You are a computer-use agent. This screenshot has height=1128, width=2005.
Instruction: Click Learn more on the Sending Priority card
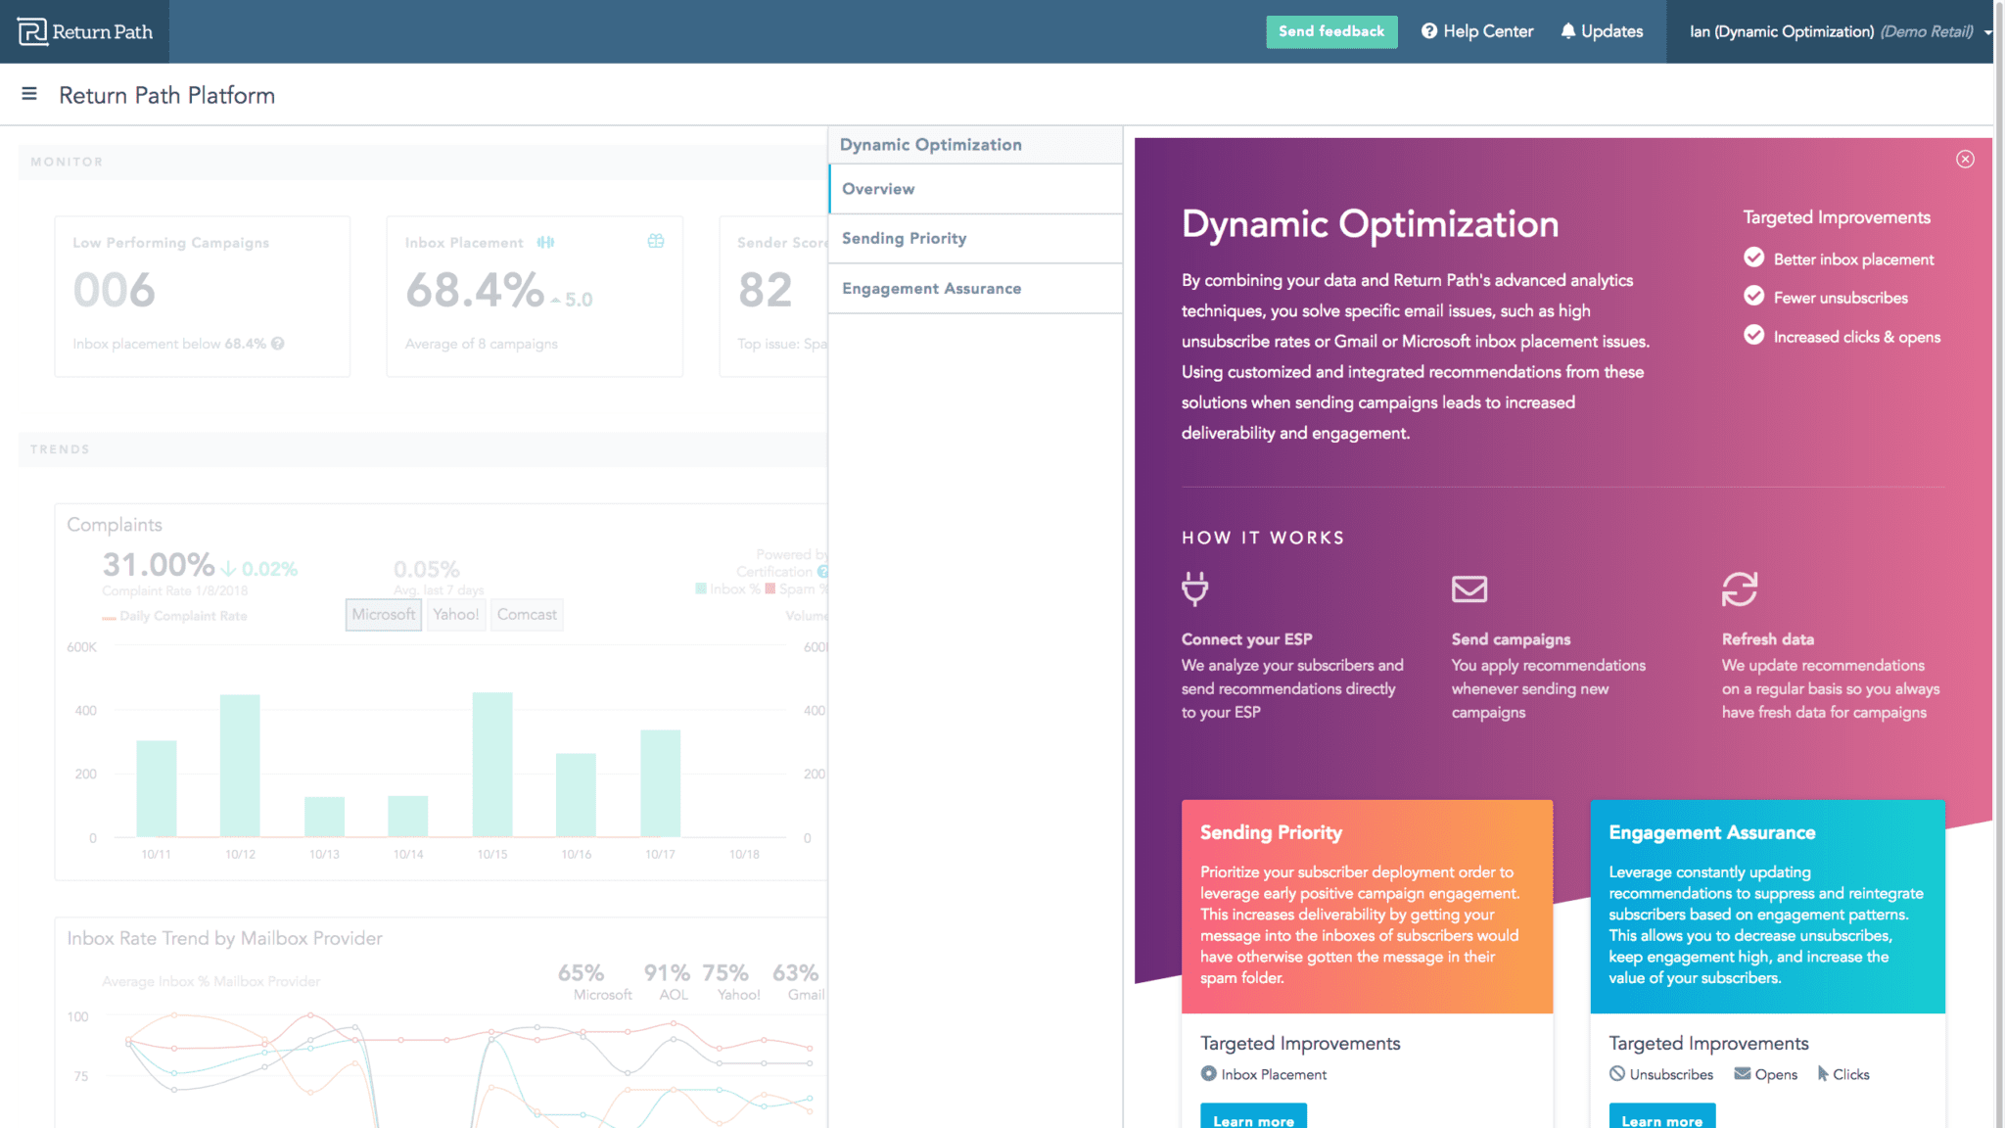click(1253, 1121)
